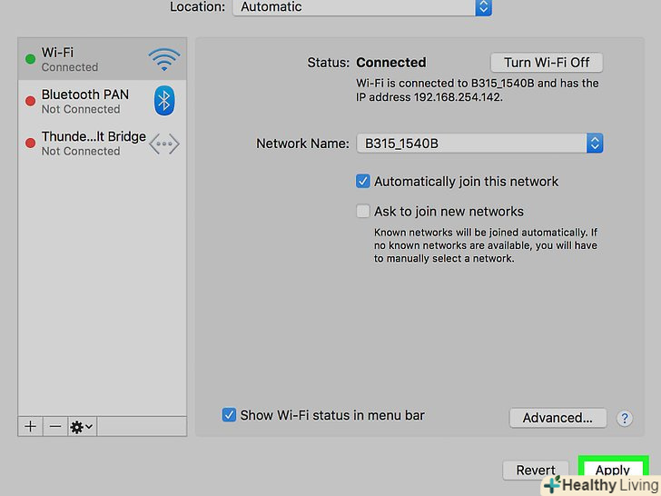The width and height of the screenshot is (661, 496).
Task: Click the 'Network Name:' label
Action: (x=302, y=144)
